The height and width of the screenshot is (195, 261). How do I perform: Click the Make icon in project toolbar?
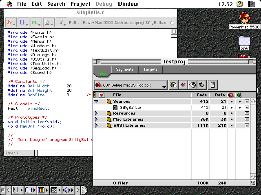click(192, 85)
